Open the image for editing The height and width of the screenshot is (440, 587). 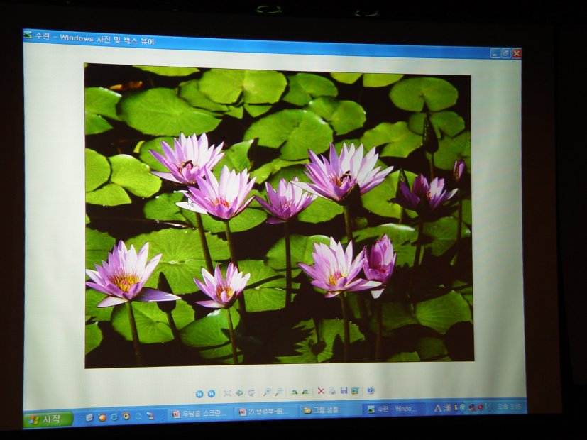tap(355, 391)
